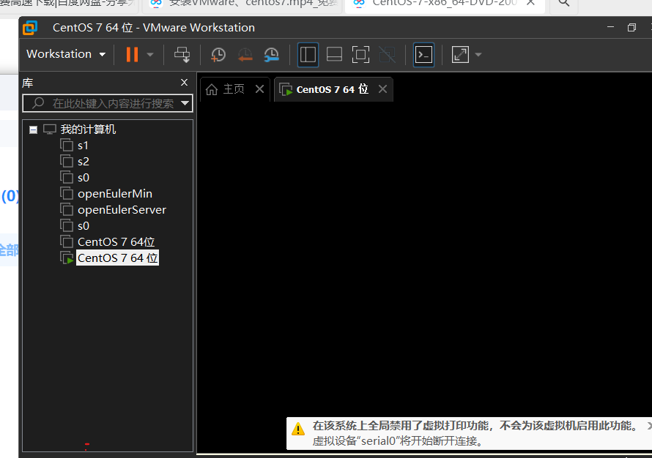Screen dimensions: 652x458
Task: Take a snapshot of this virtual machine
Action: [218, 54]
